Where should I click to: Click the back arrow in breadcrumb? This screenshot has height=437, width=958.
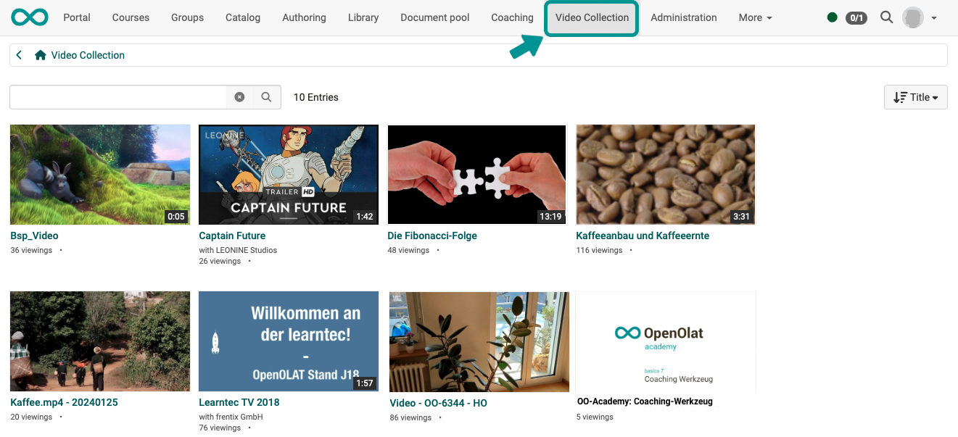point(20,55)
